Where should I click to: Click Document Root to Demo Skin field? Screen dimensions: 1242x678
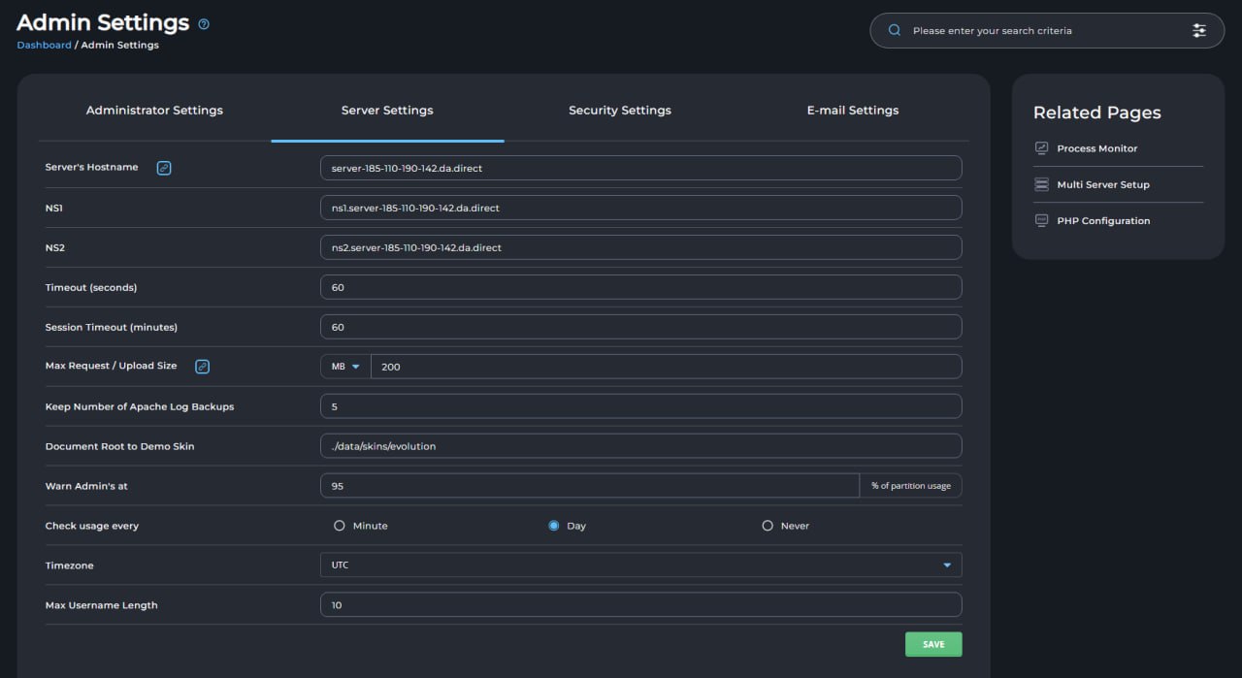pos(640,446)
